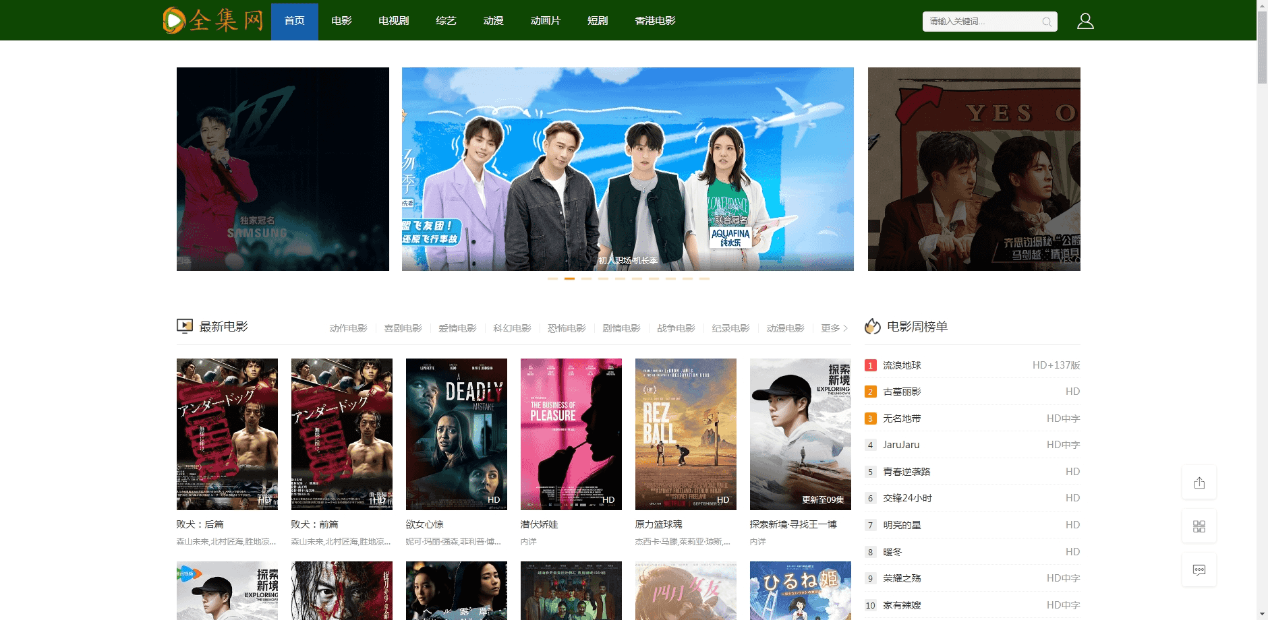Open the 电视剧 nav tab
This screenshot has height=620, width=1268.
coord(394,22)
